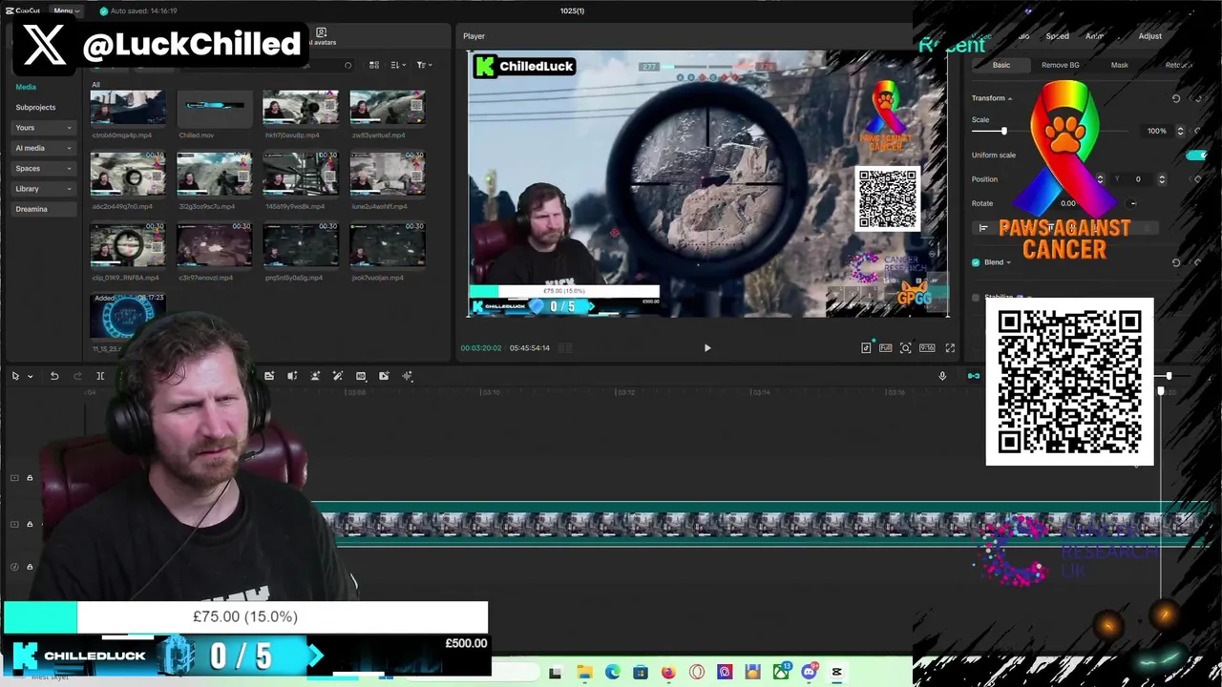
Task: Click the file name a6c2o449q7n0.mp4
Action: 122,206
